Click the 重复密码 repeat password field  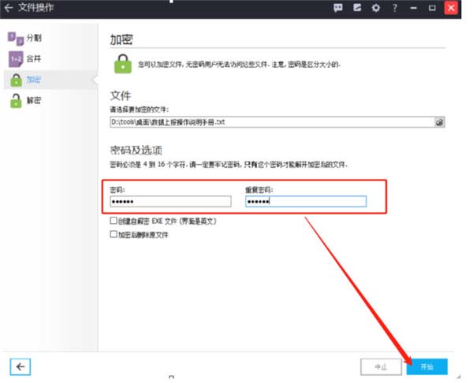[306, 202]
